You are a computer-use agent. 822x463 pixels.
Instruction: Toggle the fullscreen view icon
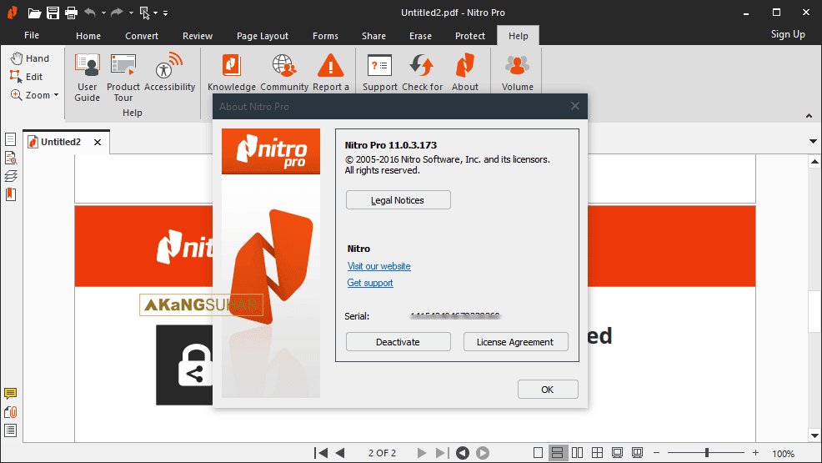[637, 452]
